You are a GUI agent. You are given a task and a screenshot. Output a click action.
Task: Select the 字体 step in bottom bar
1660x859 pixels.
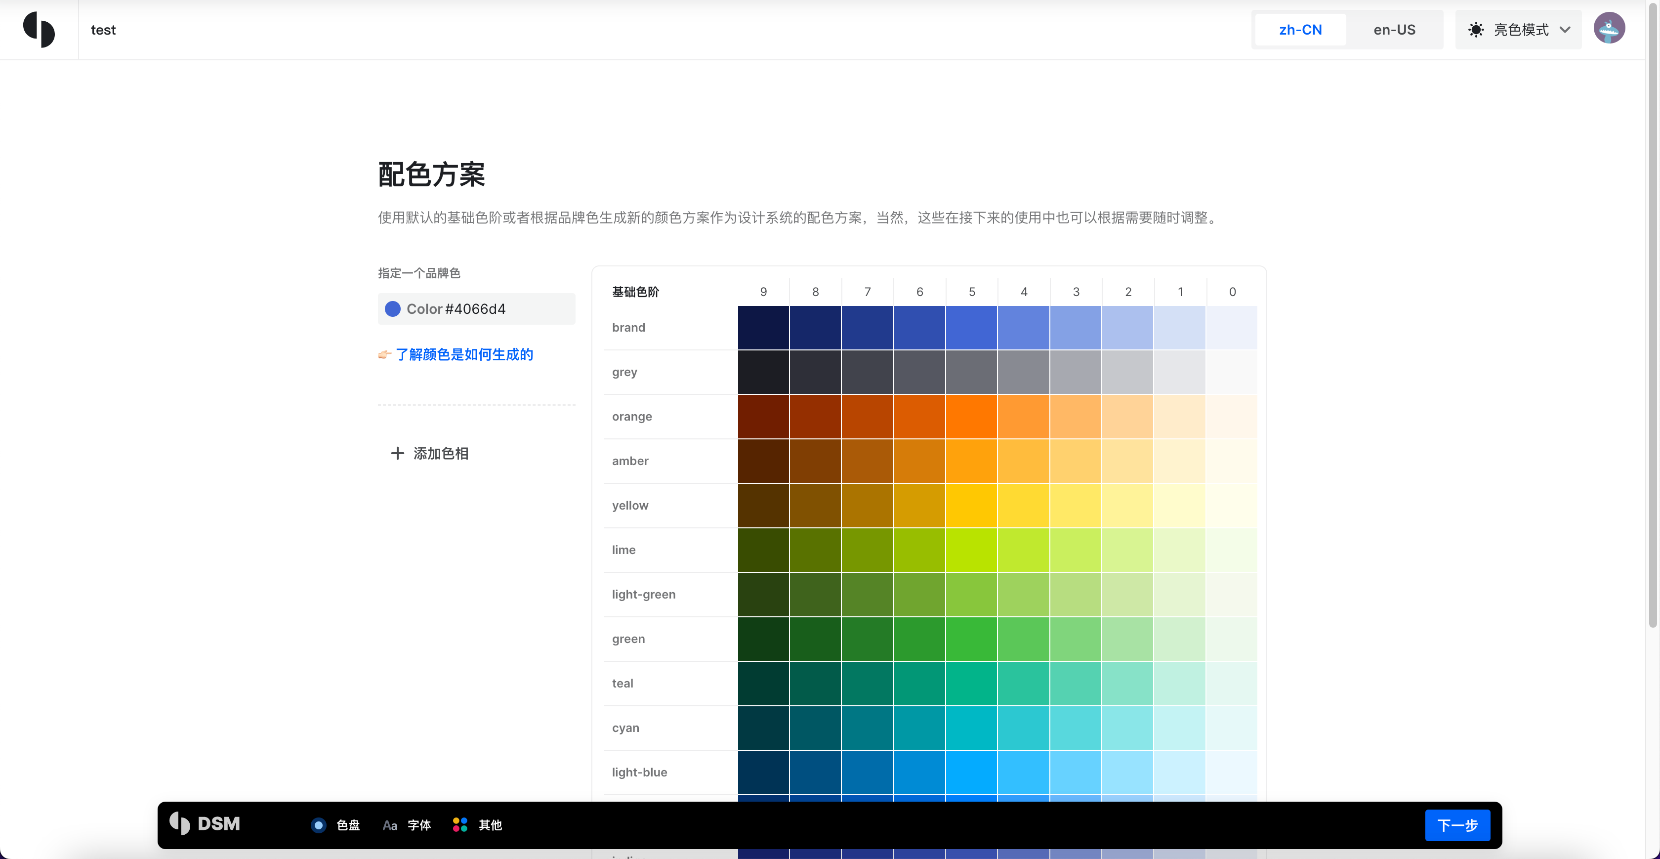(x=419, y=825)
